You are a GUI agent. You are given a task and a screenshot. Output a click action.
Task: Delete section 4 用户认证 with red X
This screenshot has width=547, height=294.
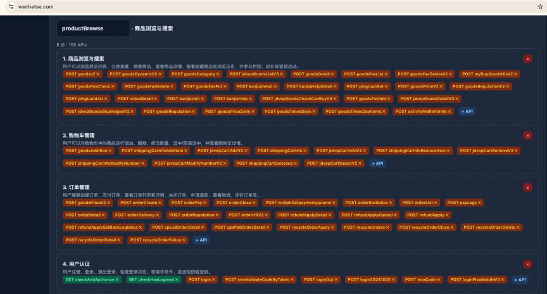tap(527, 264)
